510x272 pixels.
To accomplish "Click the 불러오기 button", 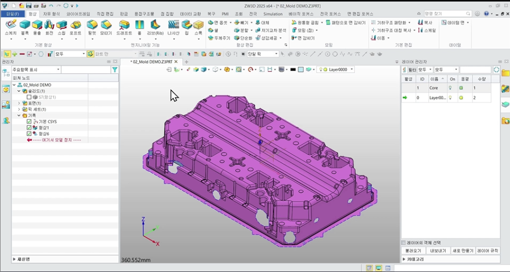I will pos(413,251).
